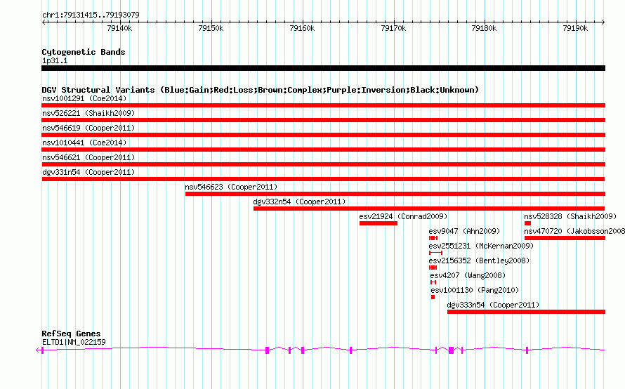
Task: Open the dgv331n54 (Cooper2011) variant label
Action: pos(88,172)
